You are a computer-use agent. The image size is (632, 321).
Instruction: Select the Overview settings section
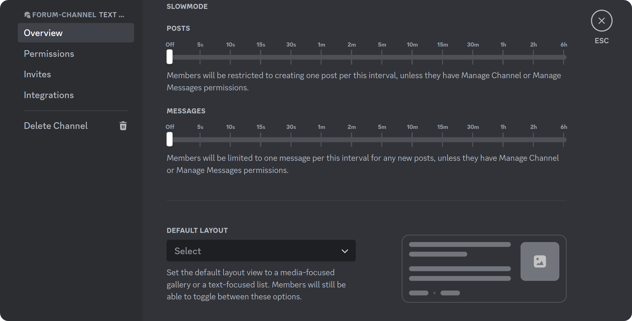tap(43, 33)
